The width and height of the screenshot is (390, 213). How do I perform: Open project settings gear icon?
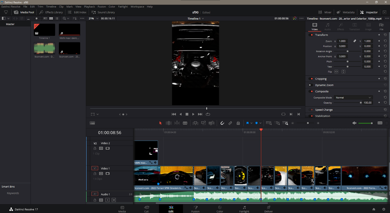(384, 209)
